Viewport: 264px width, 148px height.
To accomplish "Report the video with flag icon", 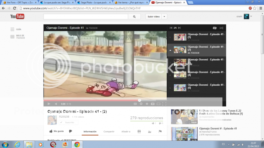I will [x=160, y=131].
